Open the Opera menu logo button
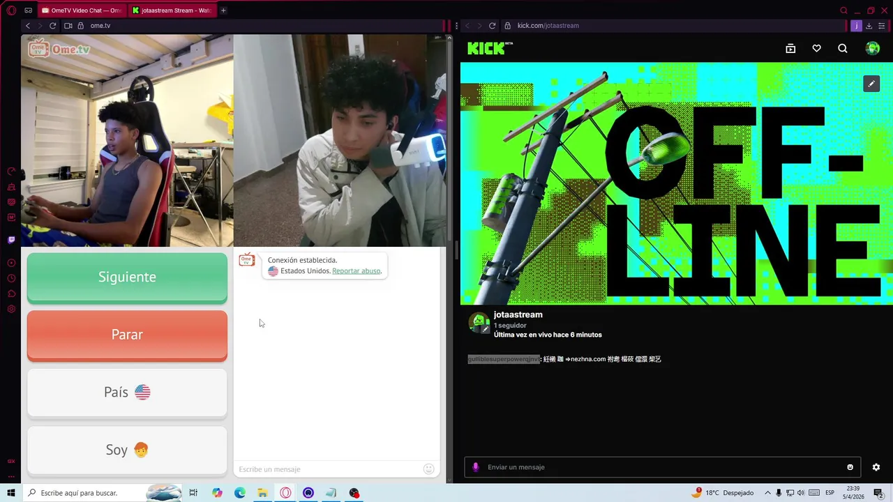893x502 pixels. point(11,10)
